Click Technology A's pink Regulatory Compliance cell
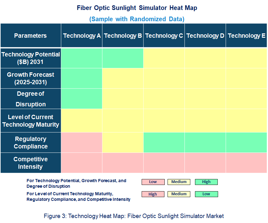This screenshot has height=223, width=268. [x=82, y=143]
